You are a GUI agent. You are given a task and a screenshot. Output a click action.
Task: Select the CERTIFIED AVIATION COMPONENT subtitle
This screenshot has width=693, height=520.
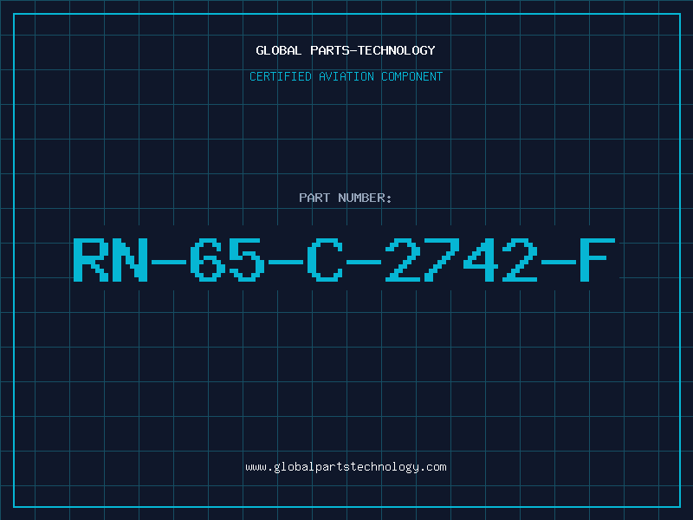click(346, 76)
